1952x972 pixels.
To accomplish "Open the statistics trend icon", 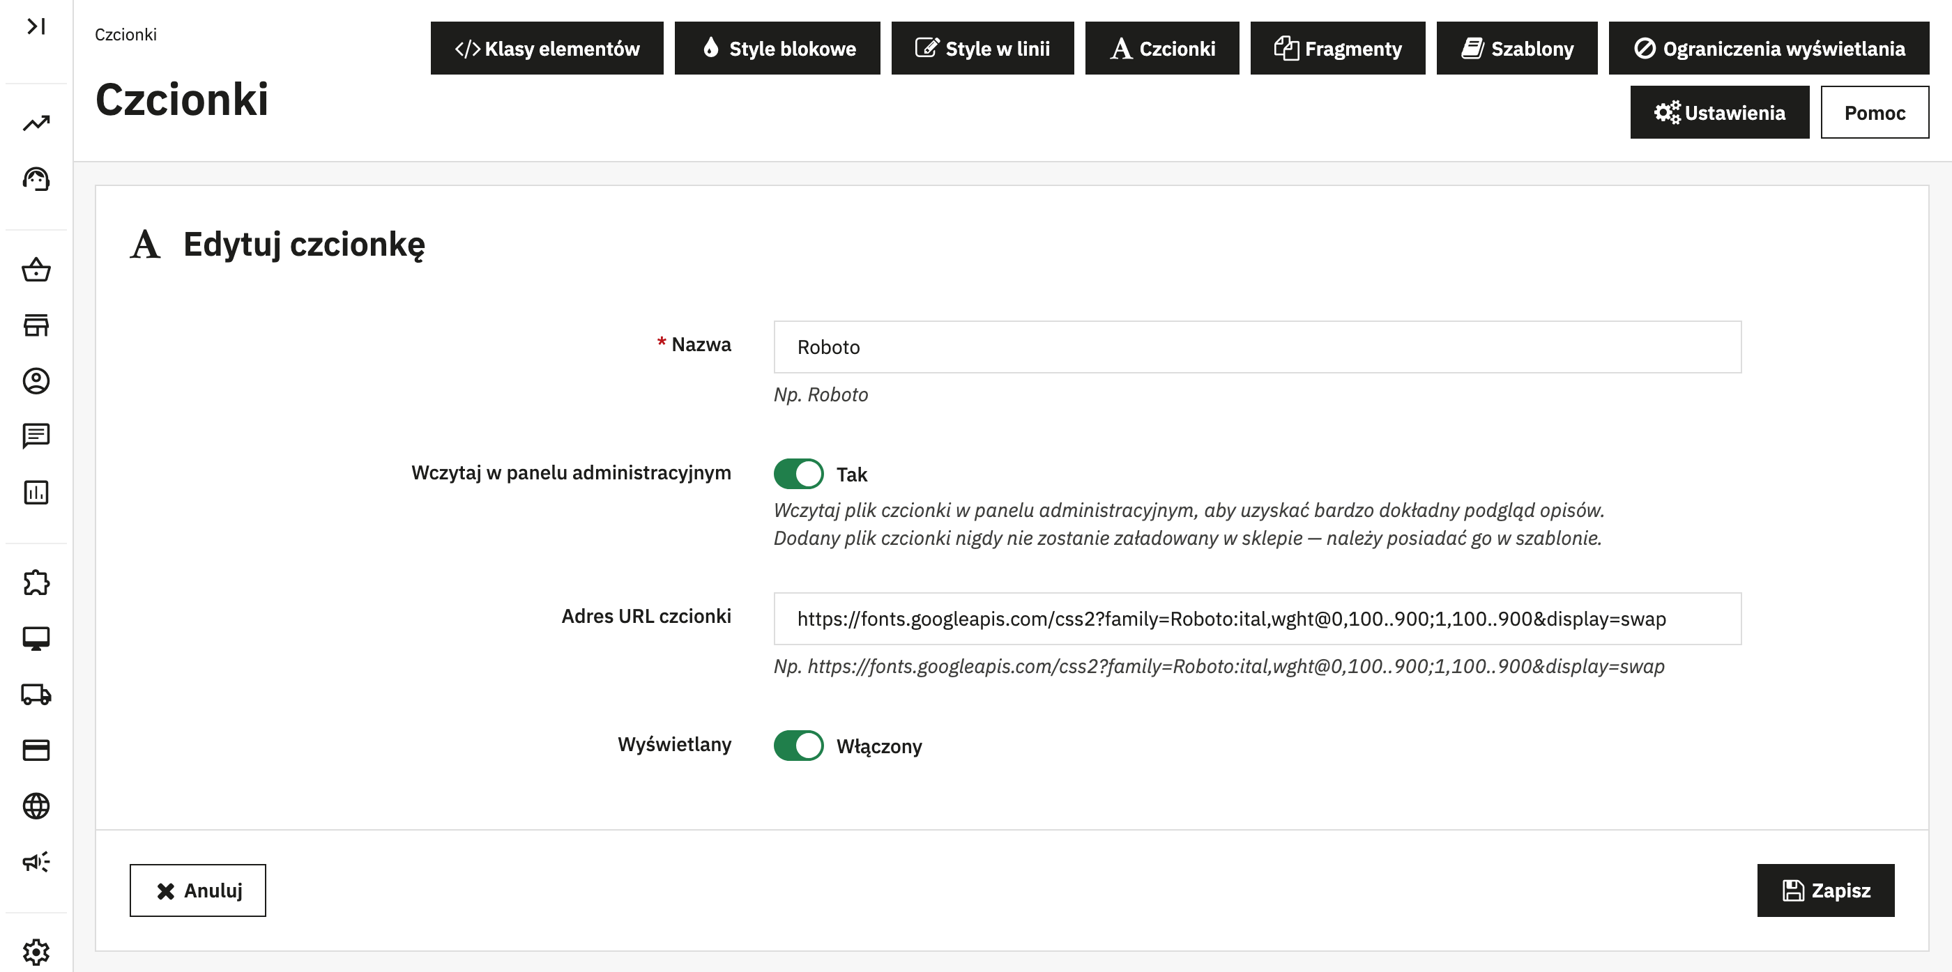I will click(x=36, y=123).
